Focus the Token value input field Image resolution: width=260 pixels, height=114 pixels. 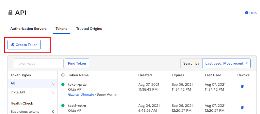[x=38, y=64]
